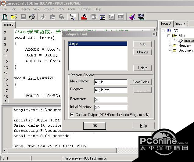This screenshot has width=194, height=162.
Task: Click the Program input field
Action: [x=111, y=90]
